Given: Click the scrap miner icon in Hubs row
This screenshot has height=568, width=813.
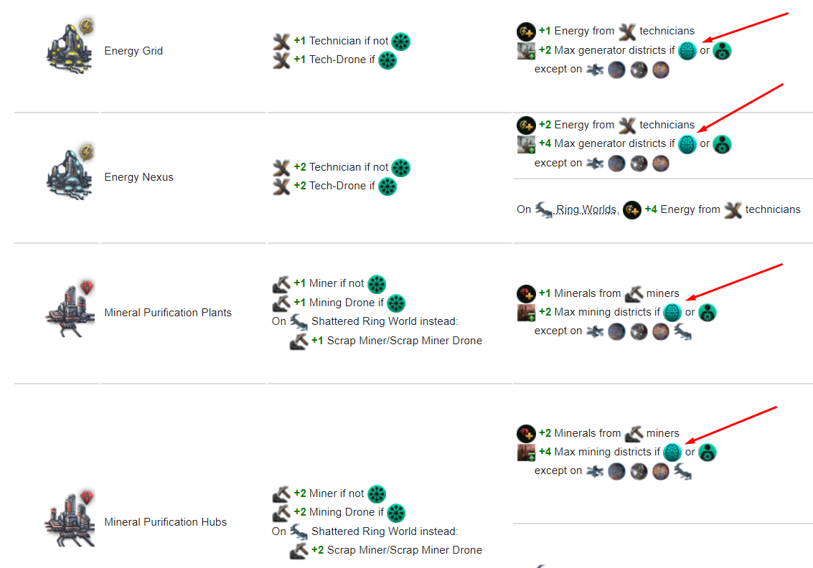Looking at the screenshot, I should 299,550.
